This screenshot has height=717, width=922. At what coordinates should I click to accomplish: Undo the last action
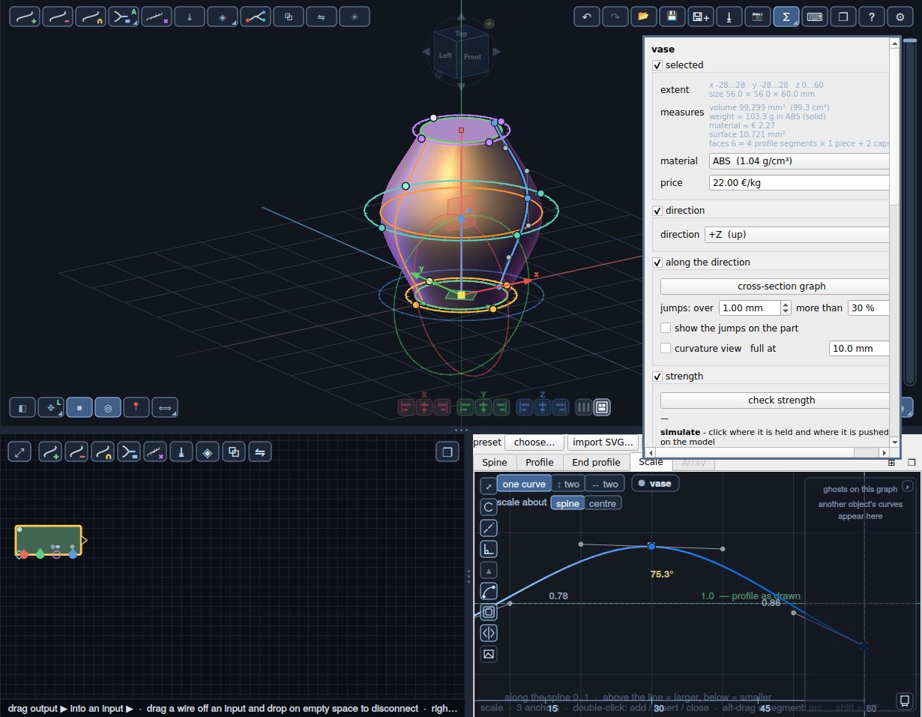[586, 16]
